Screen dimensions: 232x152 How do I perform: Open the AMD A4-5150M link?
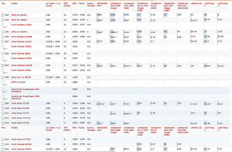pyautogui.click(x=19, y=15)
